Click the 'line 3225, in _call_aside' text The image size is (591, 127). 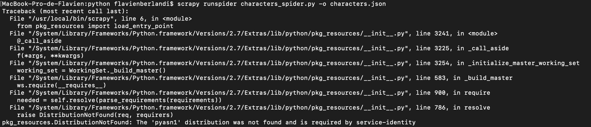(462, 48)
